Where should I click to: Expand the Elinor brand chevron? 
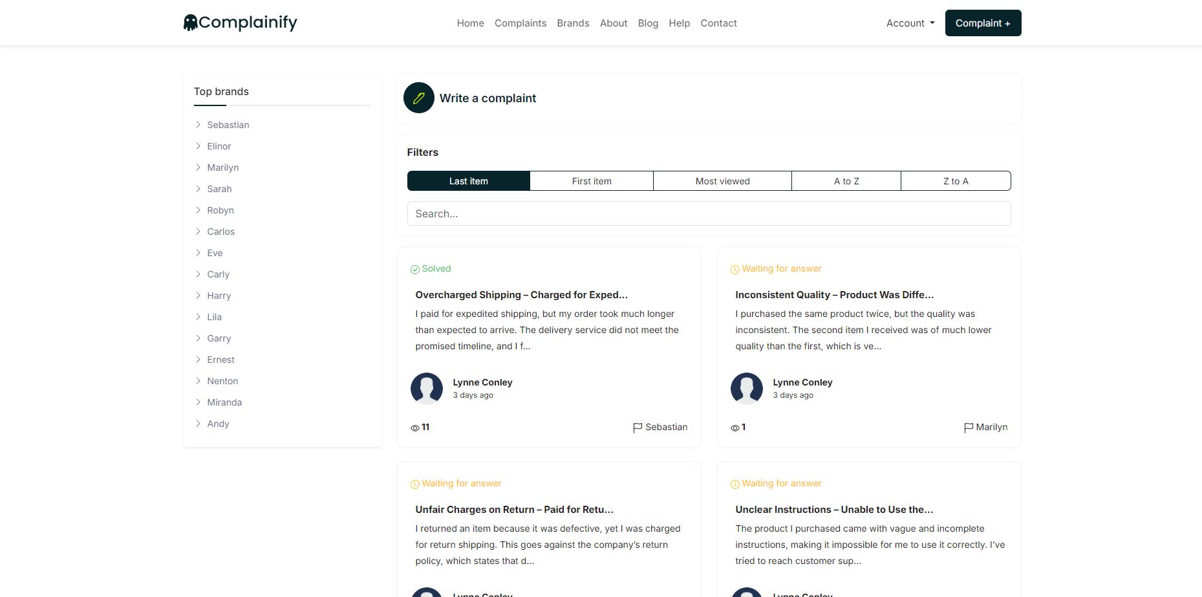coord(199,146)
